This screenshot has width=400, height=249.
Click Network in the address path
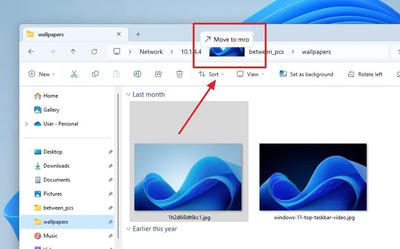tap(151, 52)
